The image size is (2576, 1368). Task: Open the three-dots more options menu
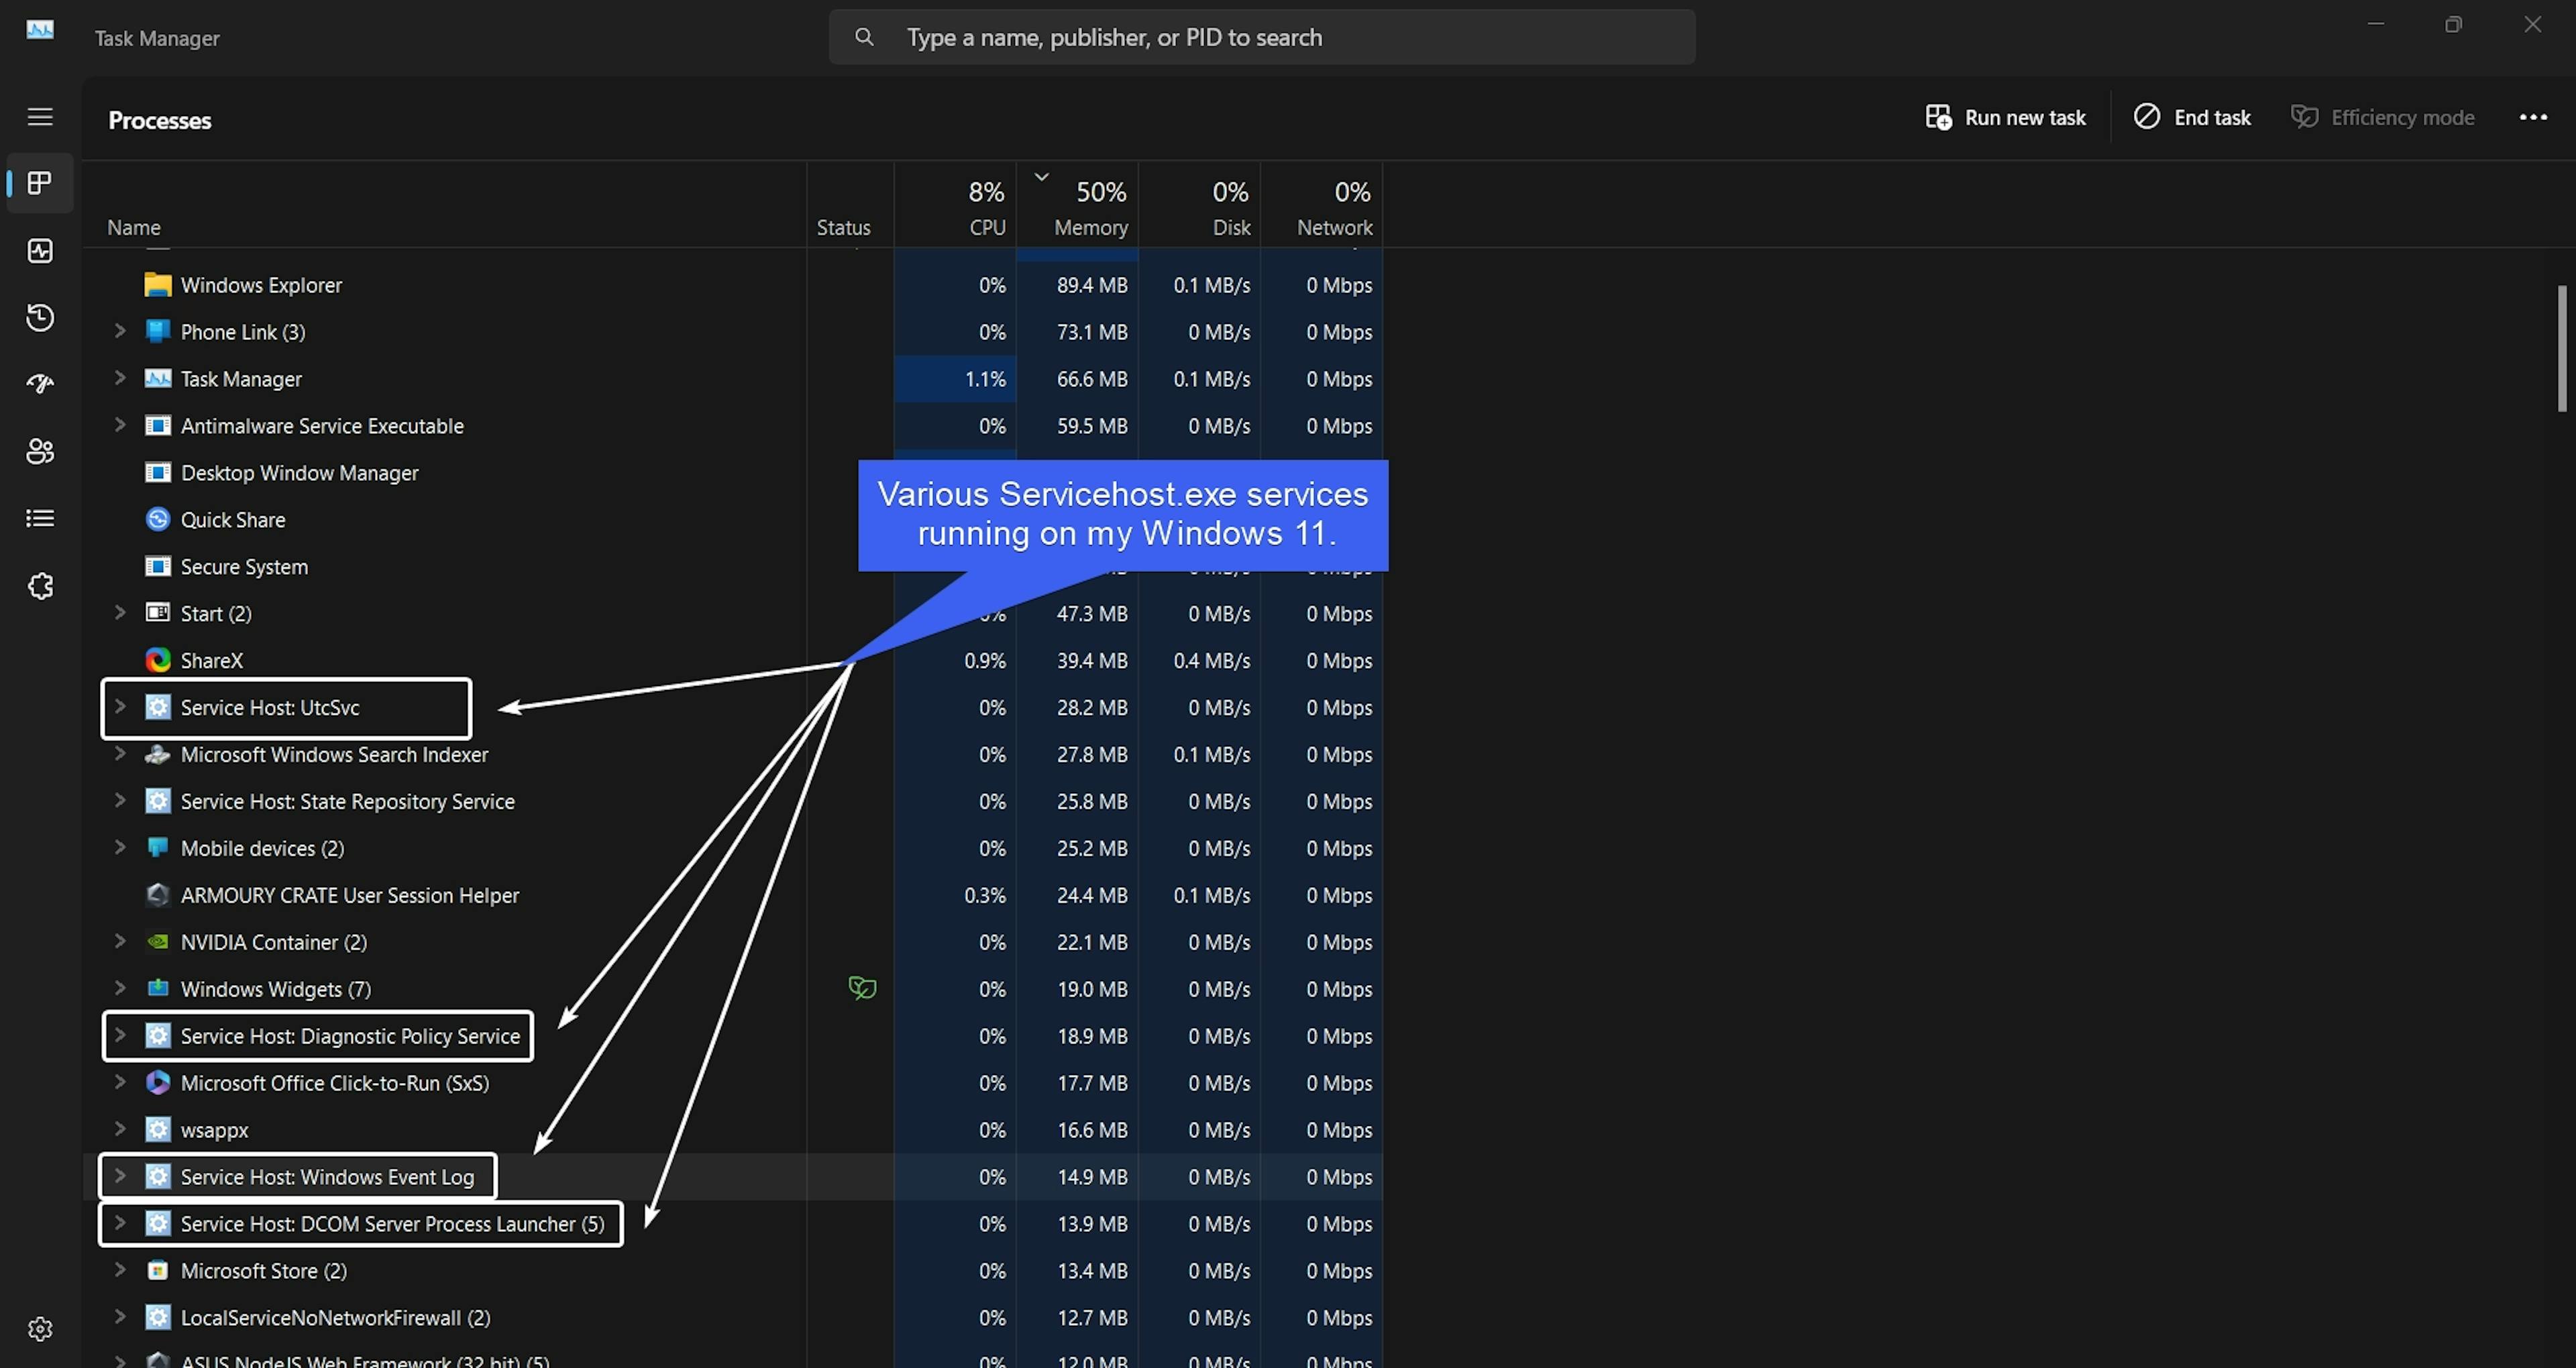[2533, 118]
